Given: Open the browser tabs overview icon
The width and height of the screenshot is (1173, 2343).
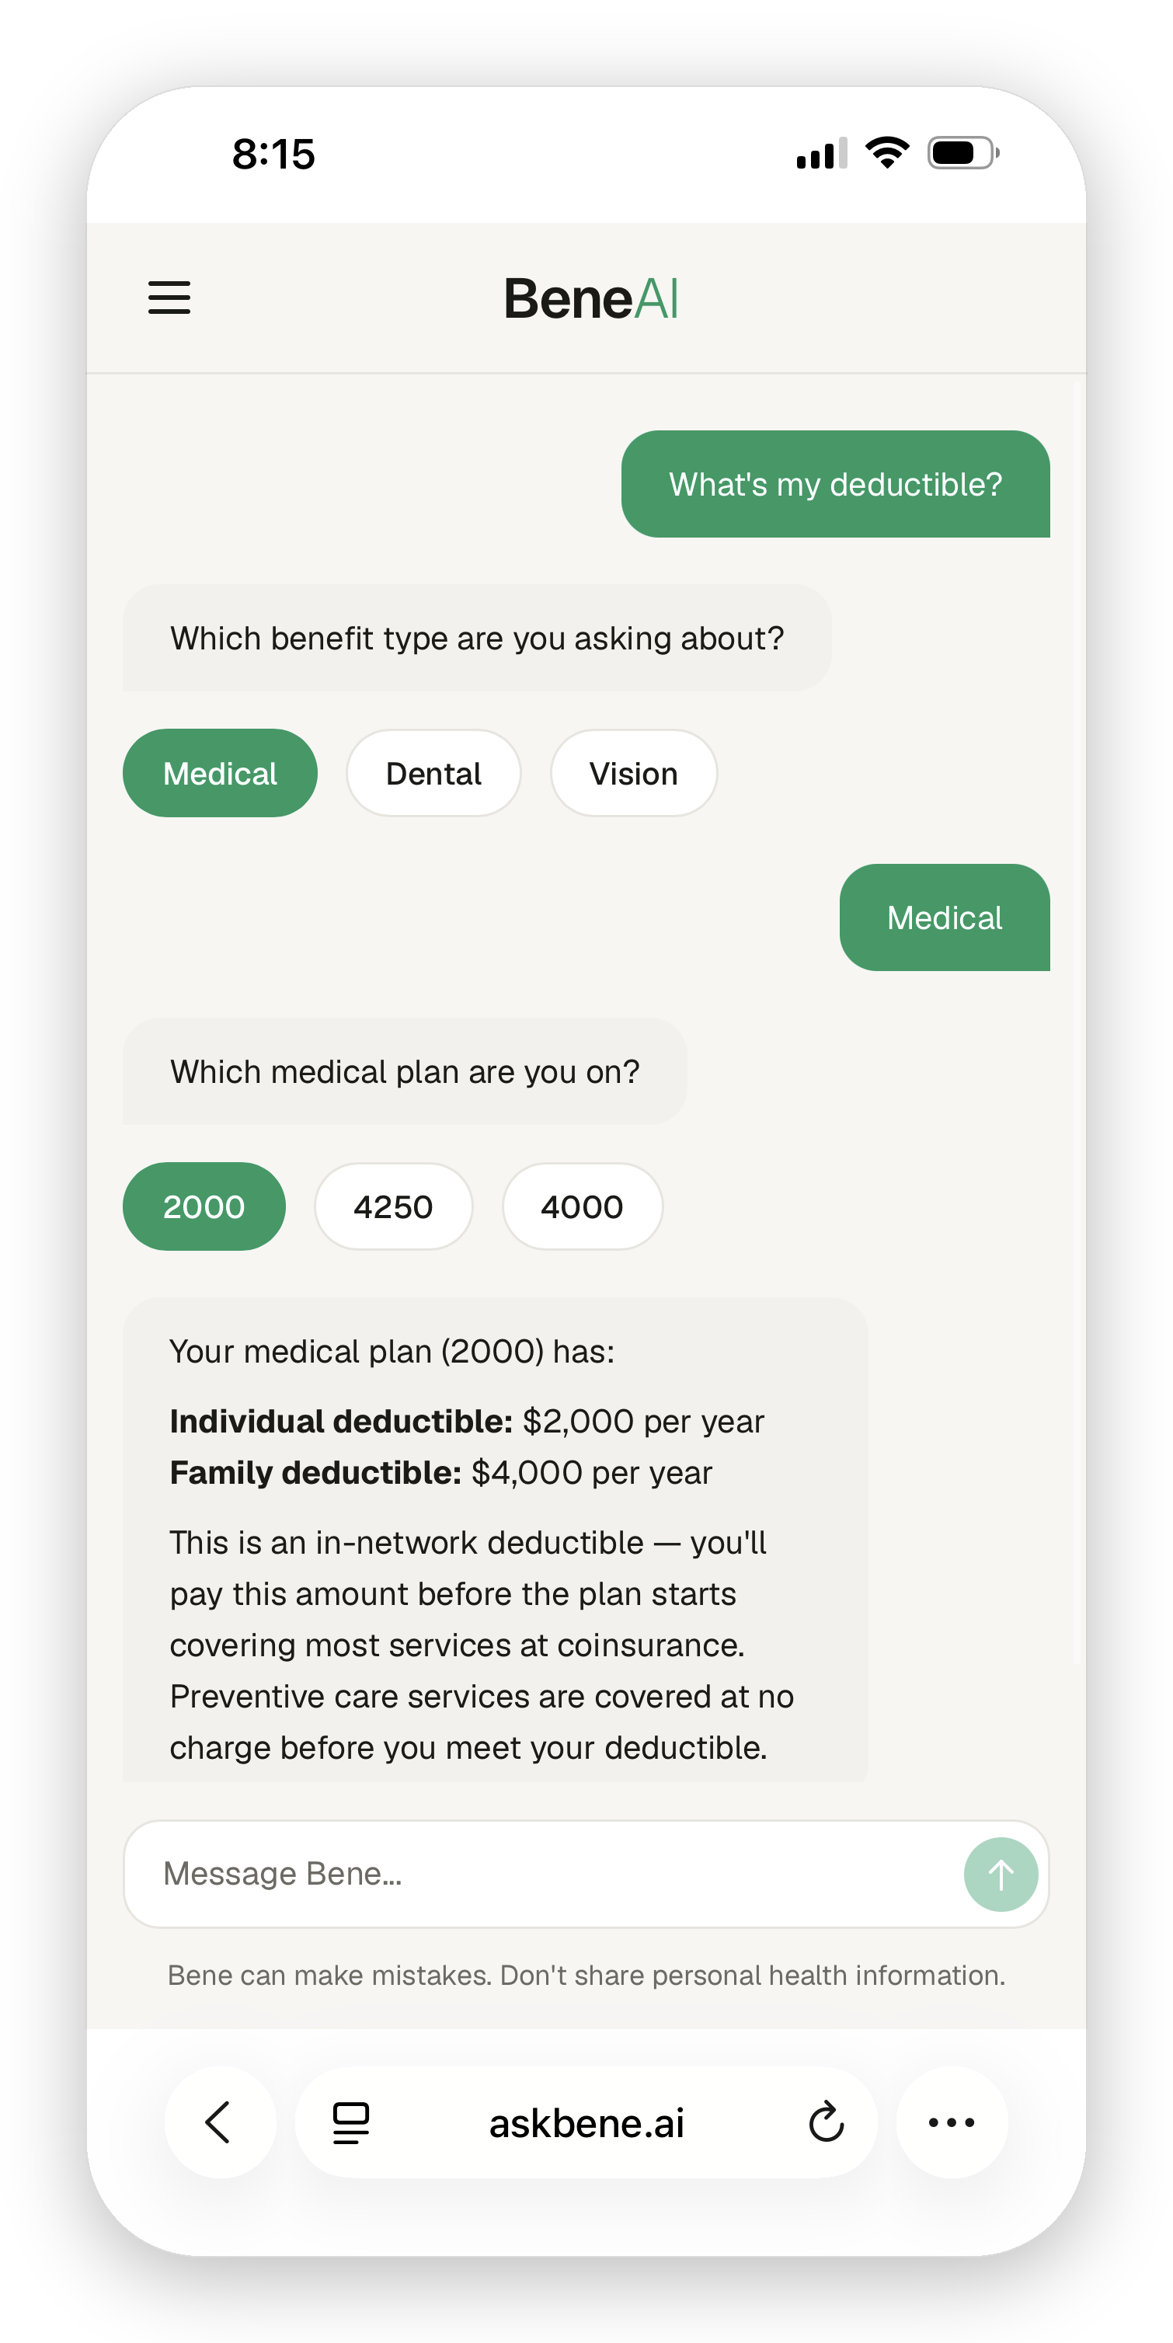Looking at the screenshot, I should (x=351, y=2122).
